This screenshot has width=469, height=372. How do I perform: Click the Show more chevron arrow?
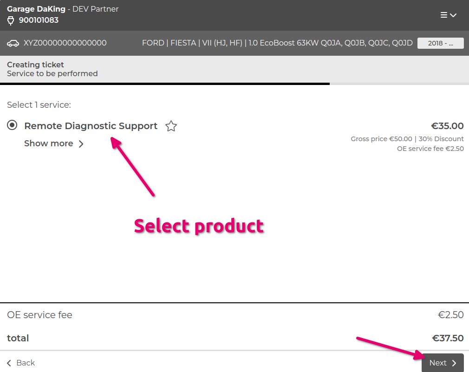tap(81, 144)
